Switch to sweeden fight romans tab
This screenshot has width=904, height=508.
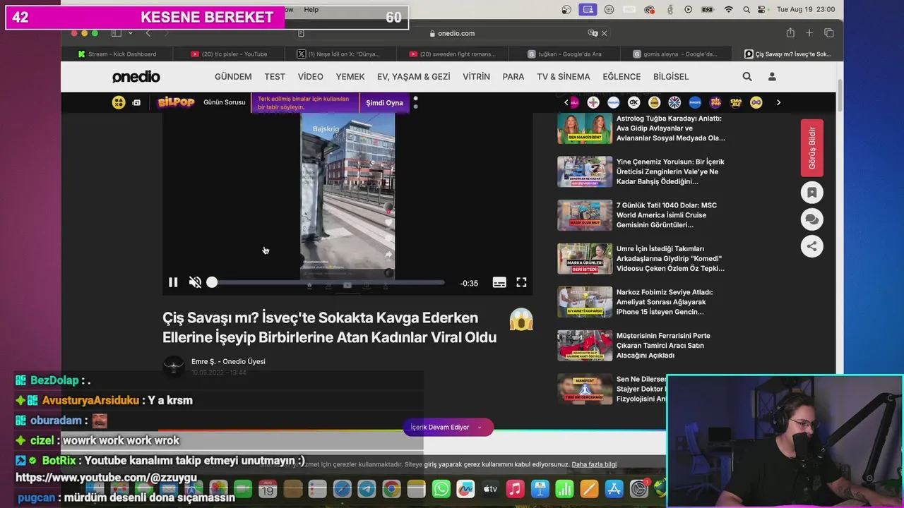pos(452,54)
